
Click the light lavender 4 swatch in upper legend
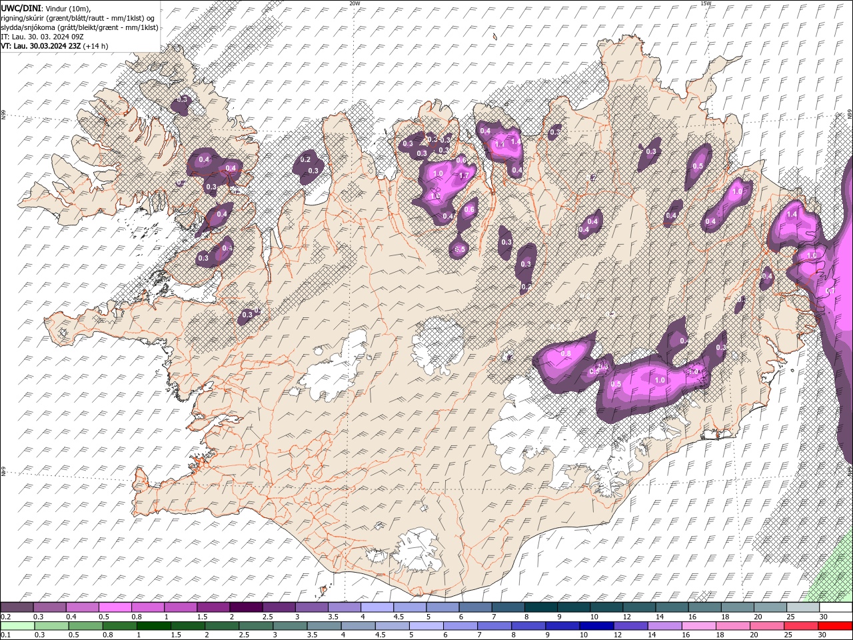pos(377,607)
